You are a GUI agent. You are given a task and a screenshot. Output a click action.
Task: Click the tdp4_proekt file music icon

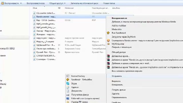tap(34, 27)
